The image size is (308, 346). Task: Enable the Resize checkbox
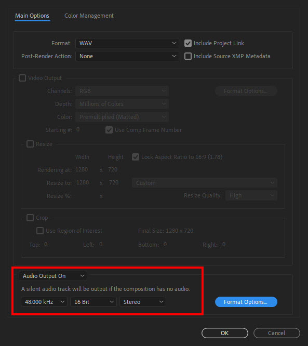[30, 144]
